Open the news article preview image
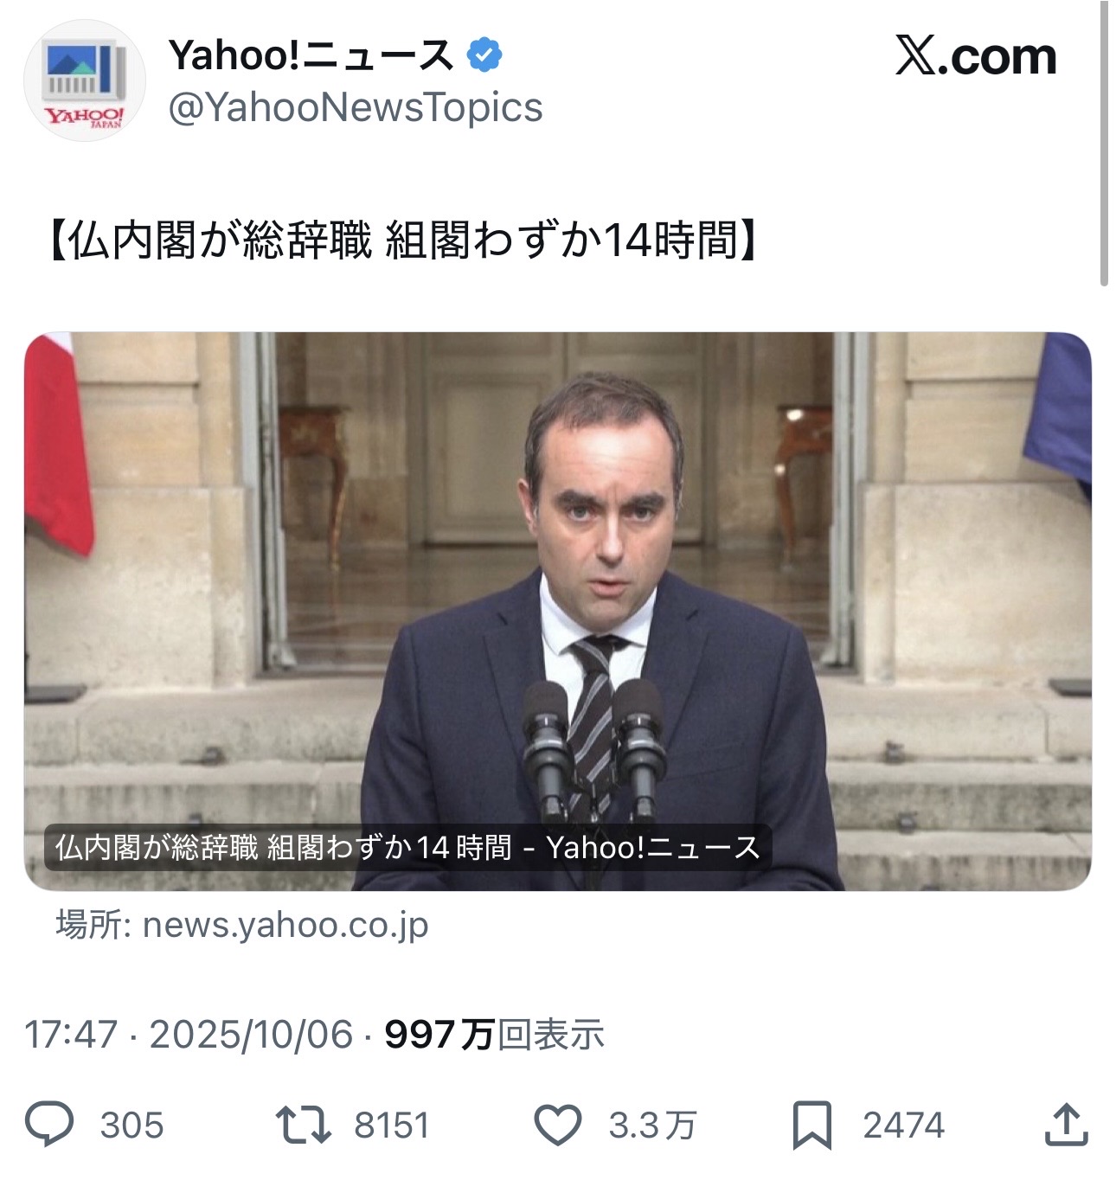 point(558,612)
